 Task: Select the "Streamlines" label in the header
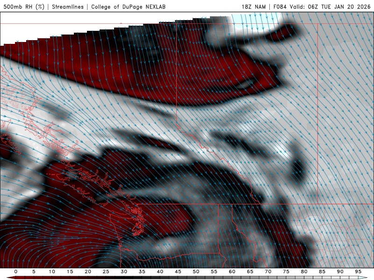pos(68,7)
